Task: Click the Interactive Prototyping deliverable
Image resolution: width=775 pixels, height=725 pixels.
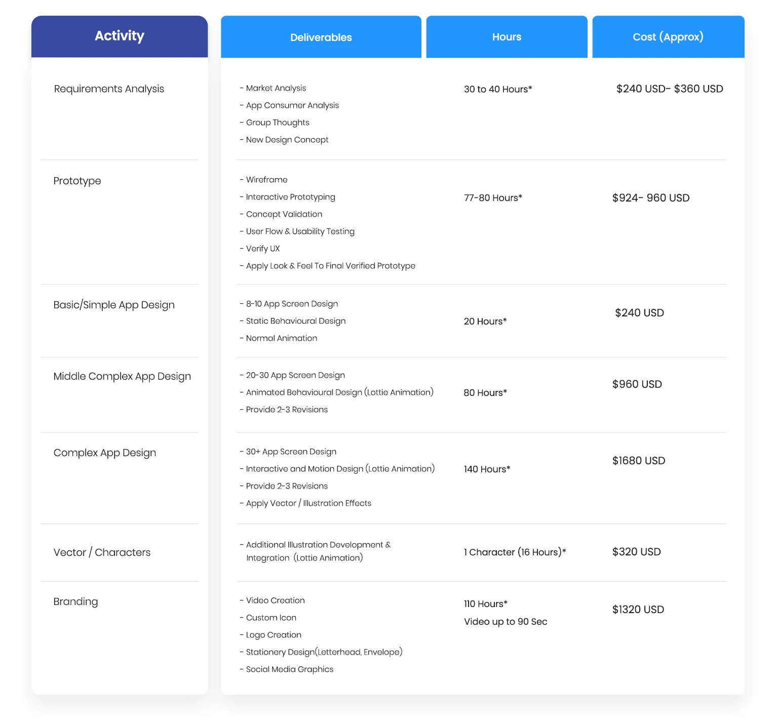Action: (x=290, y=197)
